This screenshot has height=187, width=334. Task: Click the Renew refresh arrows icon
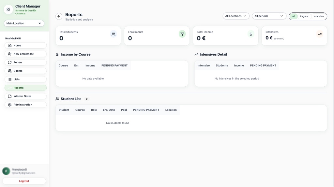pos(9,62)
